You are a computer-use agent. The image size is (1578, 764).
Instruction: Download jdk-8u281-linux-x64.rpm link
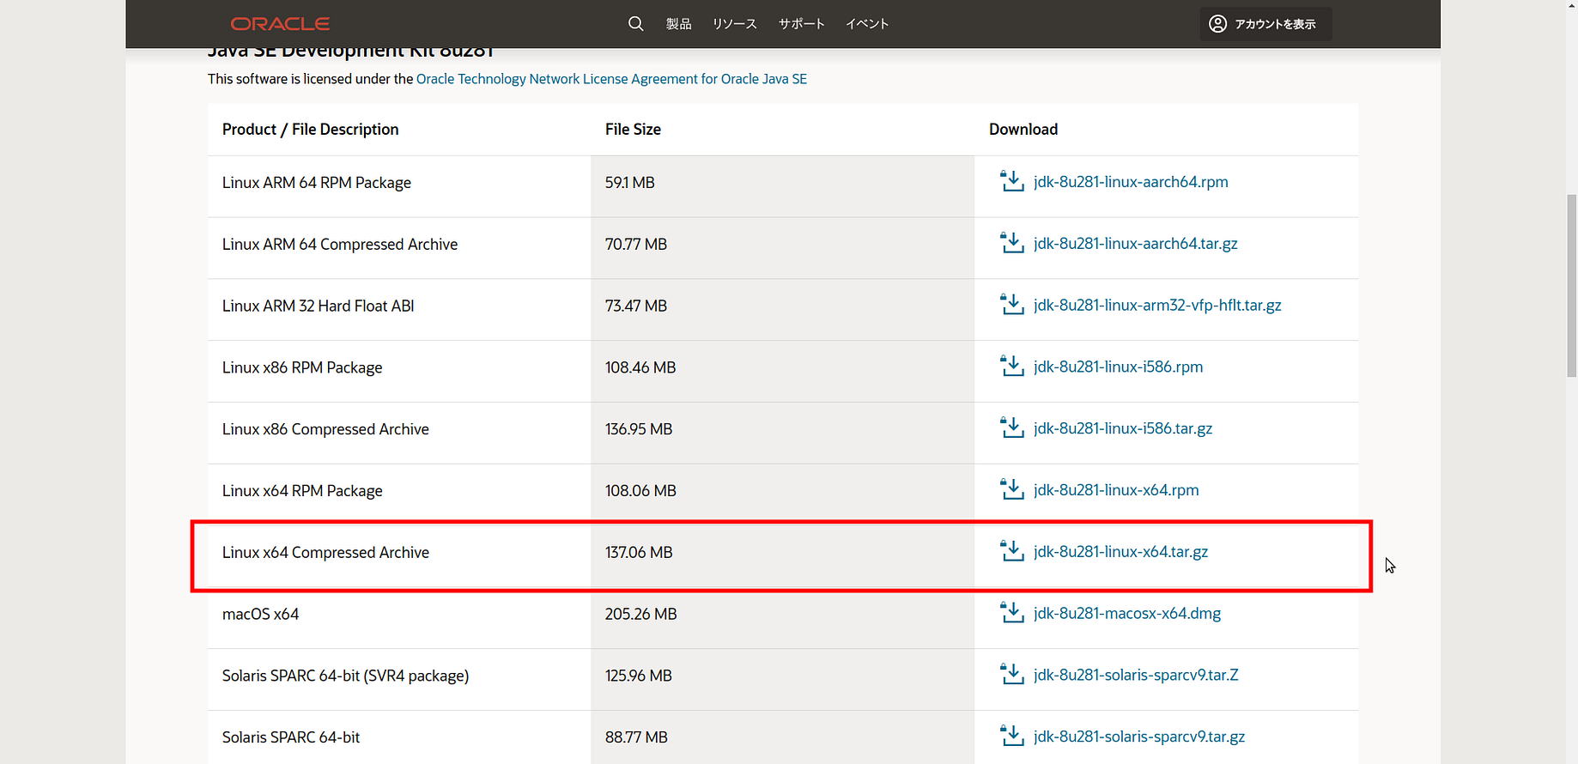pos(1116,490)
